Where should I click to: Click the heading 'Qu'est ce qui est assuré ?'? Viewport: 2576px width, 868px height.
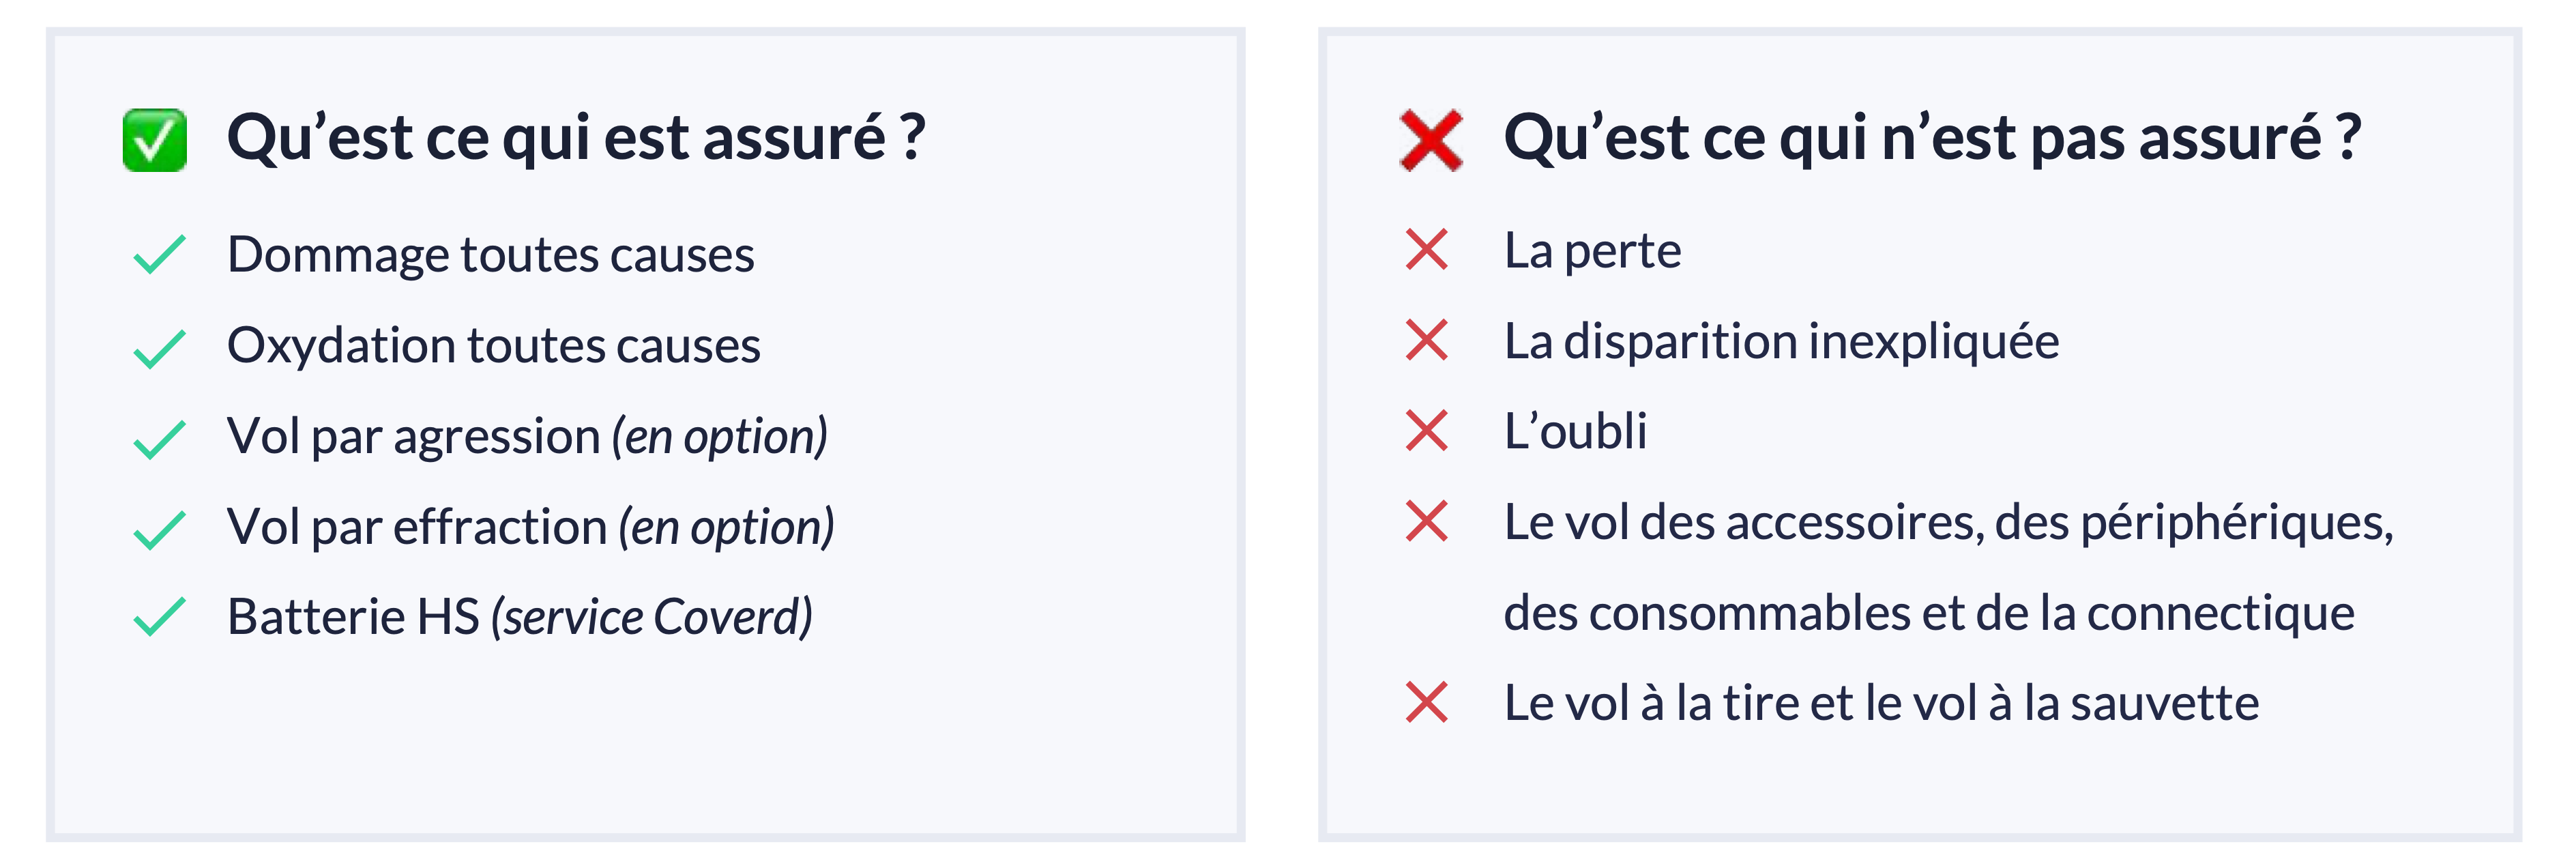[x=576, y=138]
